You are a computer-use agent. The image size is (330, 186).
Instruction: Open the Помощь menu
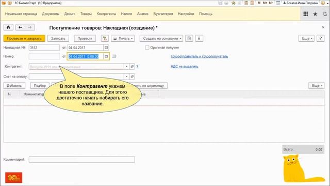206,14
